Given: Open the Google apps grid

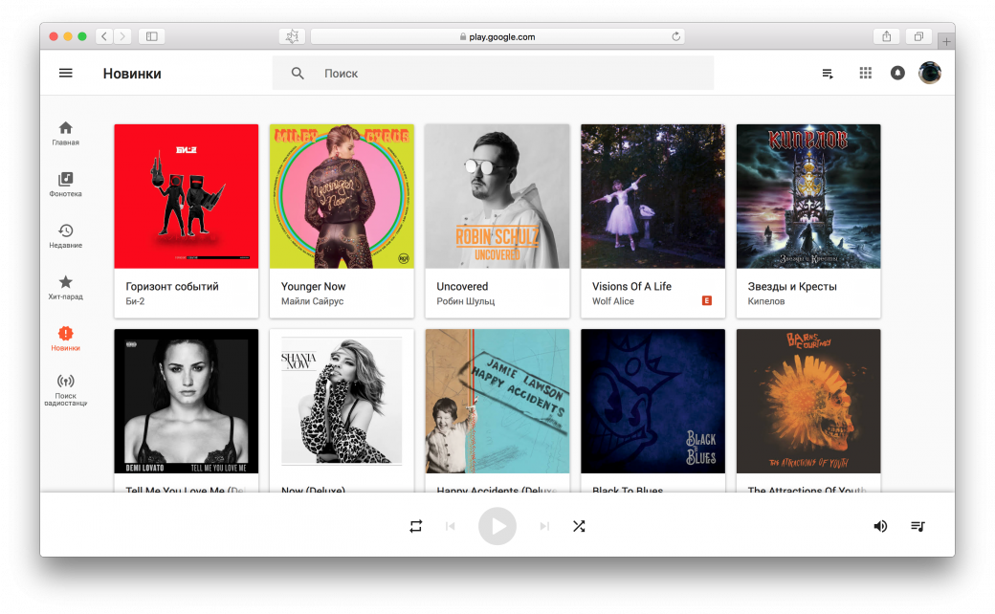Looking at the screenshot, I should coord(866,73).
